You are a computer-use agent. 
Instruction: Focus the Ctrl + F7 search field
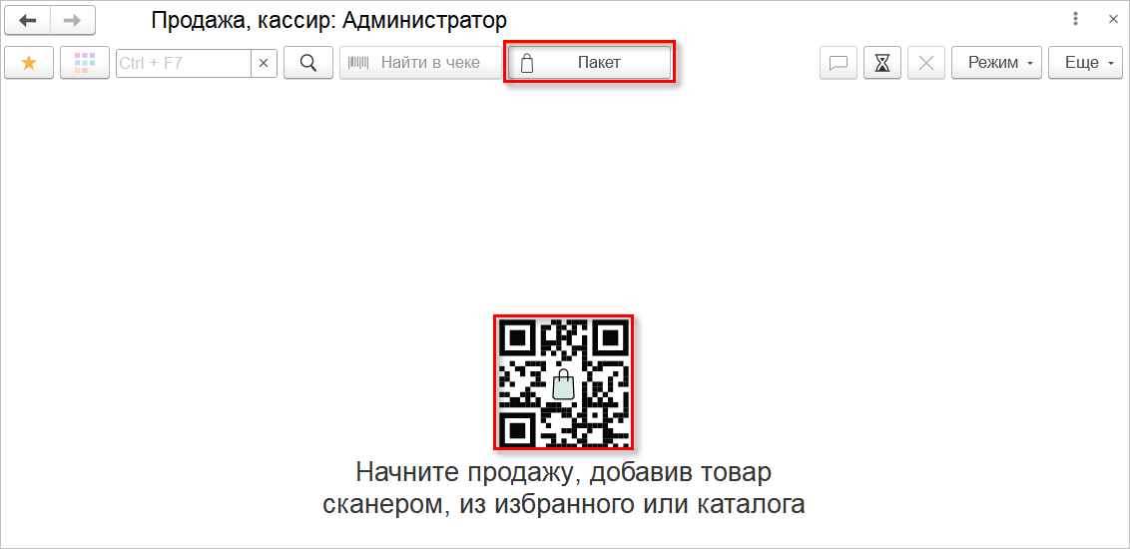coord(183,63)
